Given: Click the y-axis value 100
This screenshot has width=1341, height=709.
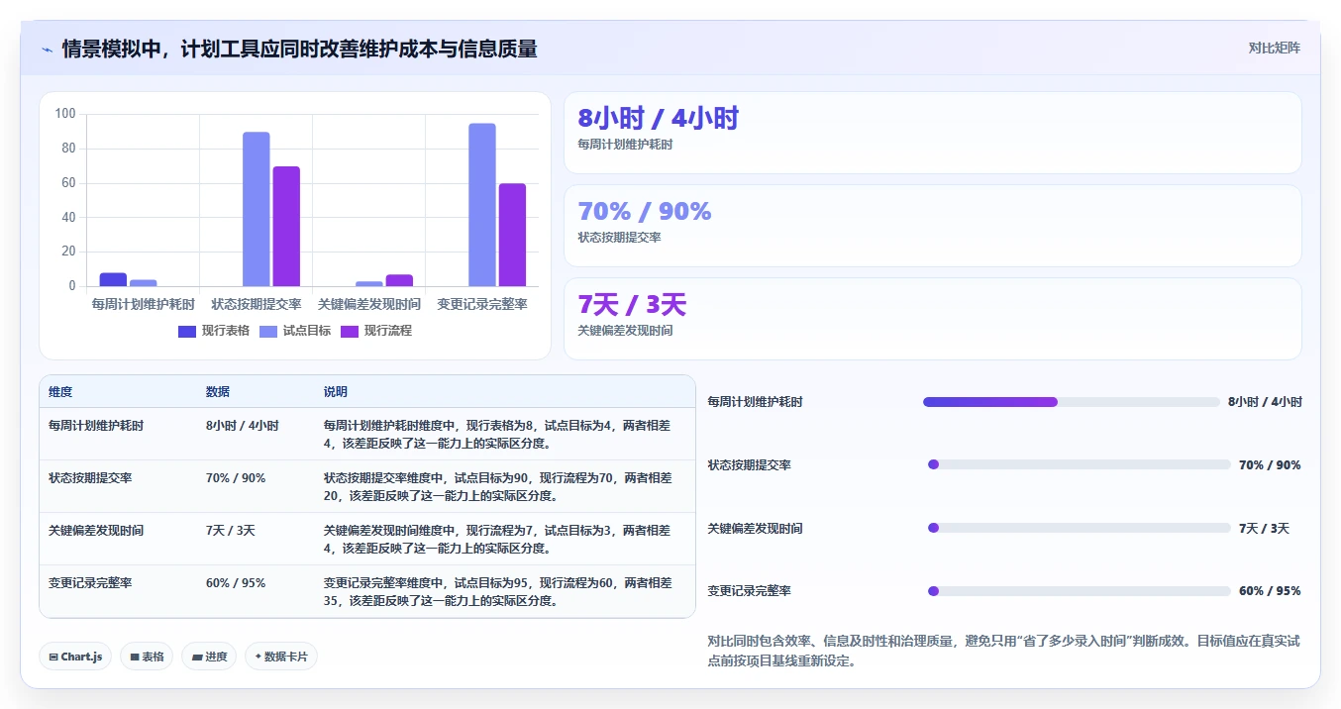Looking at the screenshot, I should tap(65, 114).
